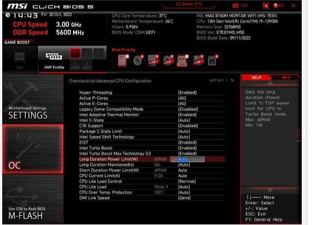Switch to the INFO tab
Image resolution: width=319 pixels, height=225 pixels.
pyautogui.click(x=286, y=77)
